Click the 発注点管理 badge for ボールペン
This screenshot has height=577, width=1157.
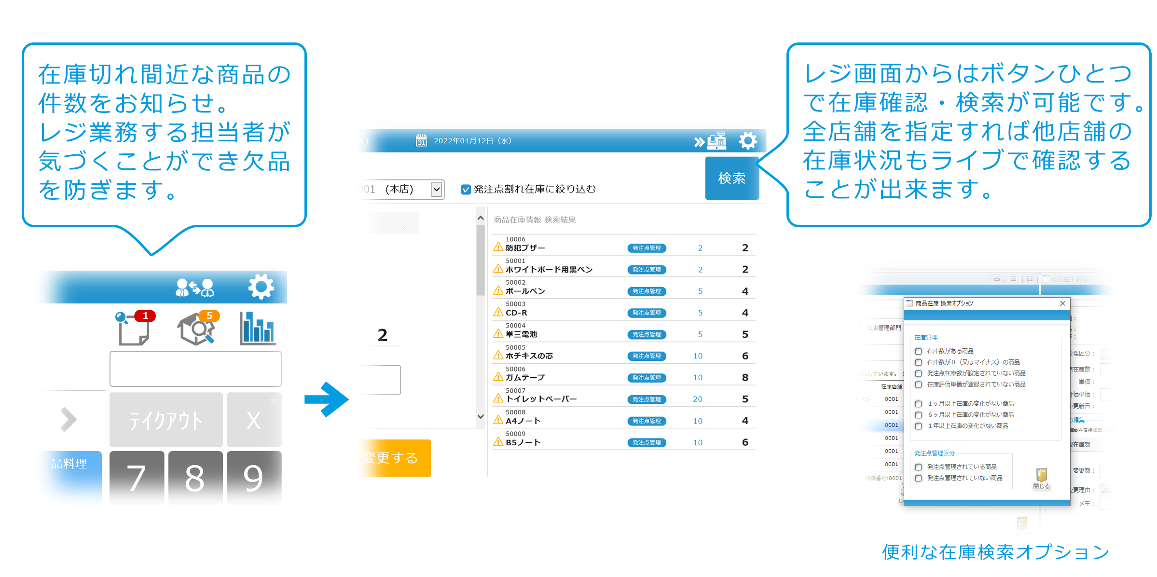[x=647, y=291]
